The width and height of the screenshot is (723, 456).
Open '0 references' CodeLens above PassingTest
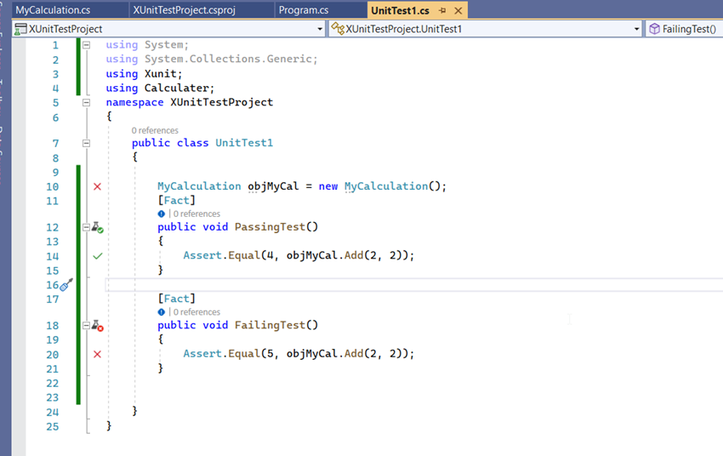point(196,214)
